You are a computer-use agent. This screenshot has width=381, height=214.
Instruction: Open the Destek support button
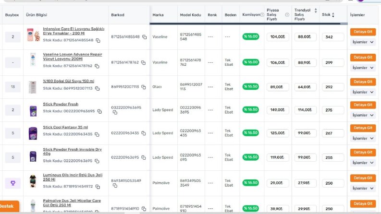[9, 206]
